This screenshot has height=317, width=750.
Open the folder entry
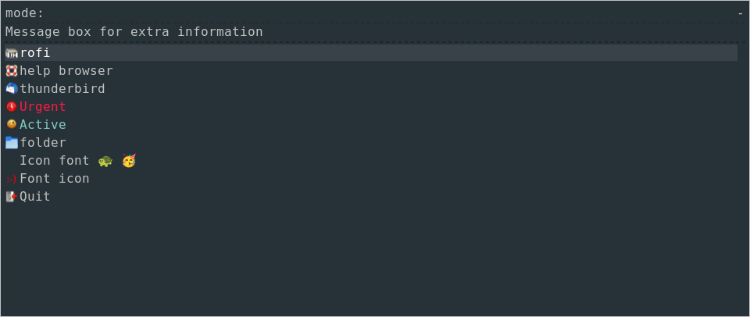pos(43,143)
